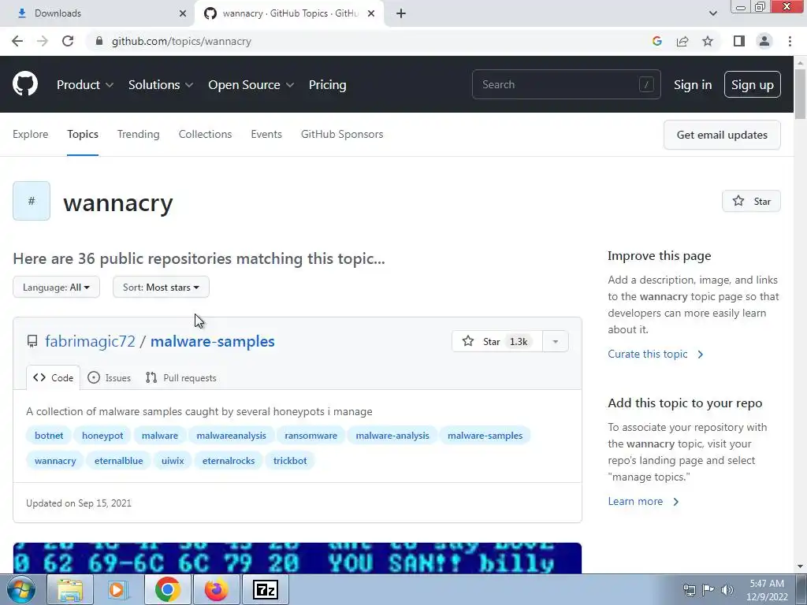The image size is (807, 605).
Task: Click the tab search chevron
Action: pyautogui.click(x=712, y=13)
